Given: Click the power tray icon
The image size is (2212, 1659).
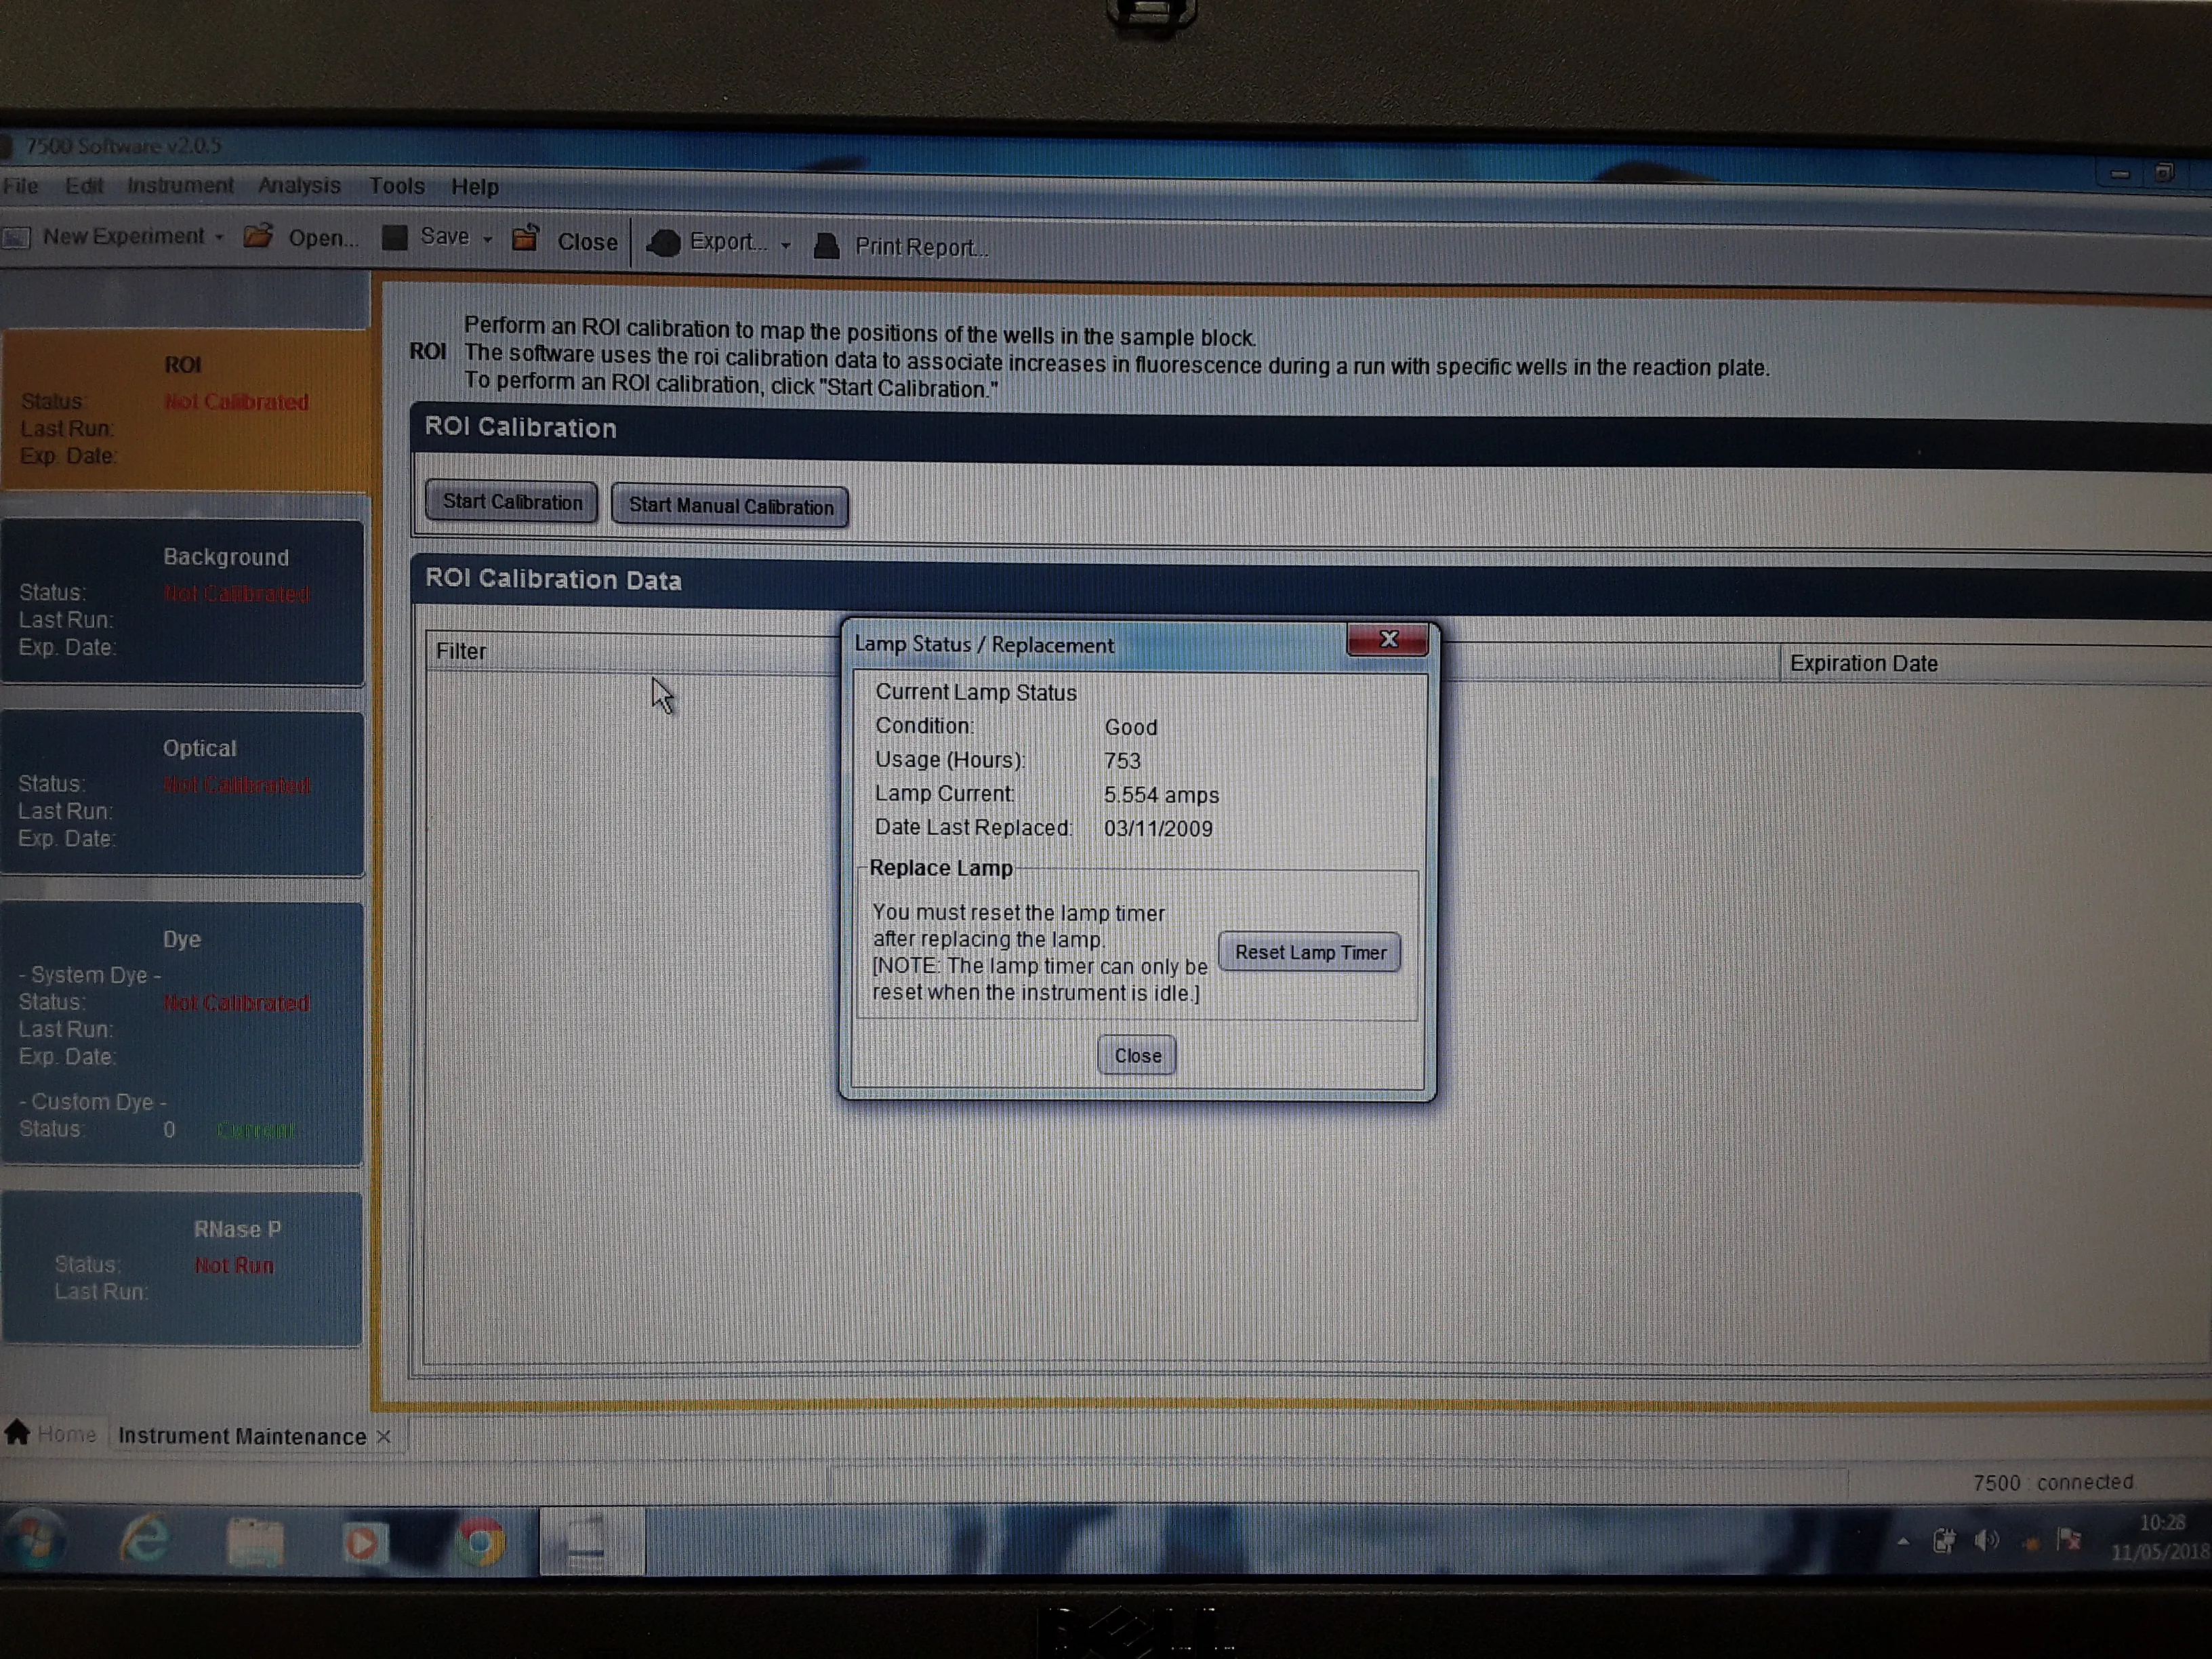Looking at the screenshot, I should 1944,1541.
